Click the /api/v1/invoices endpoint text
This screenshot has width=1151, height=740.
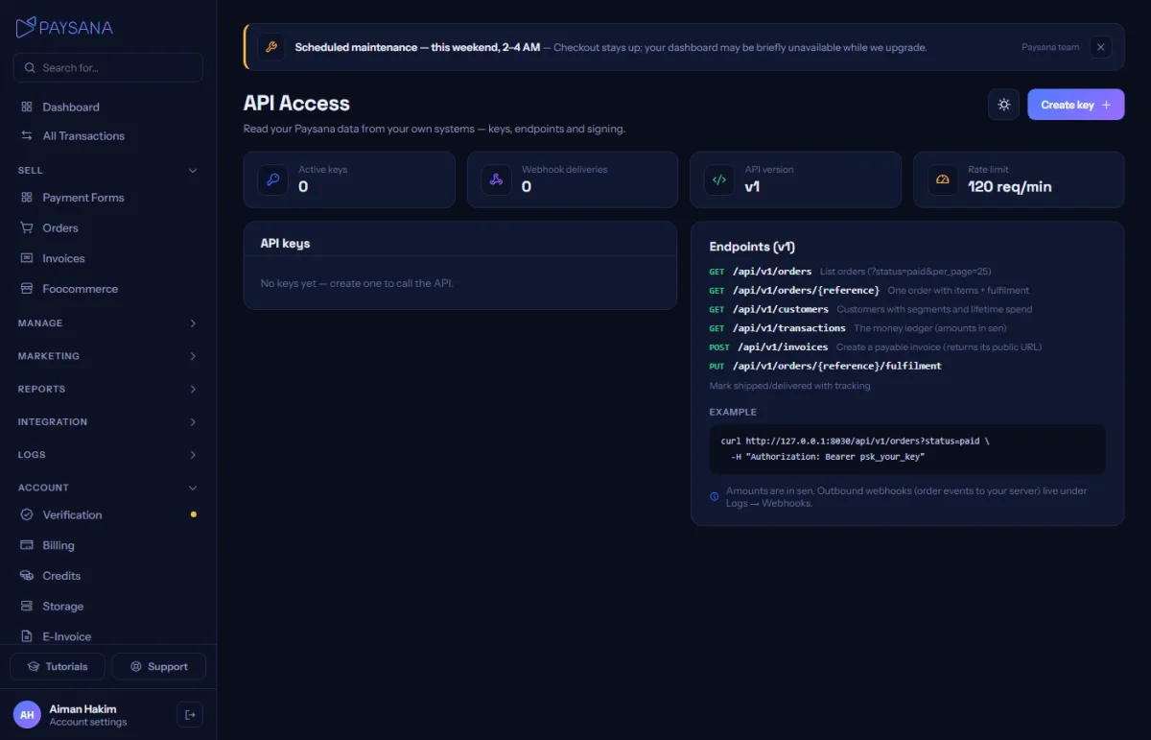pos(783,346)
